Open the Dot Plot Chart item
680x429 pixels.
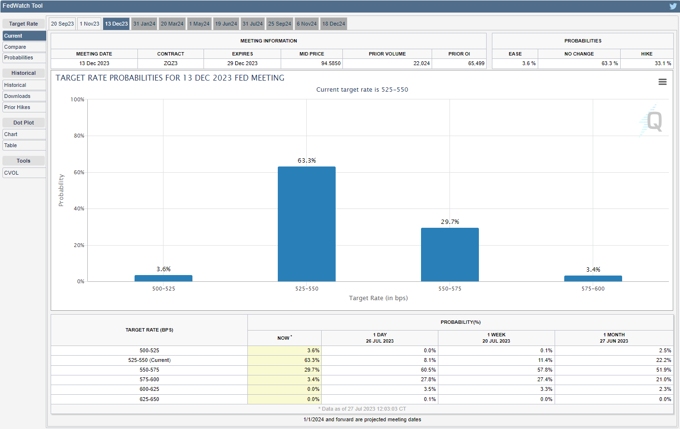tap(24, 134)
